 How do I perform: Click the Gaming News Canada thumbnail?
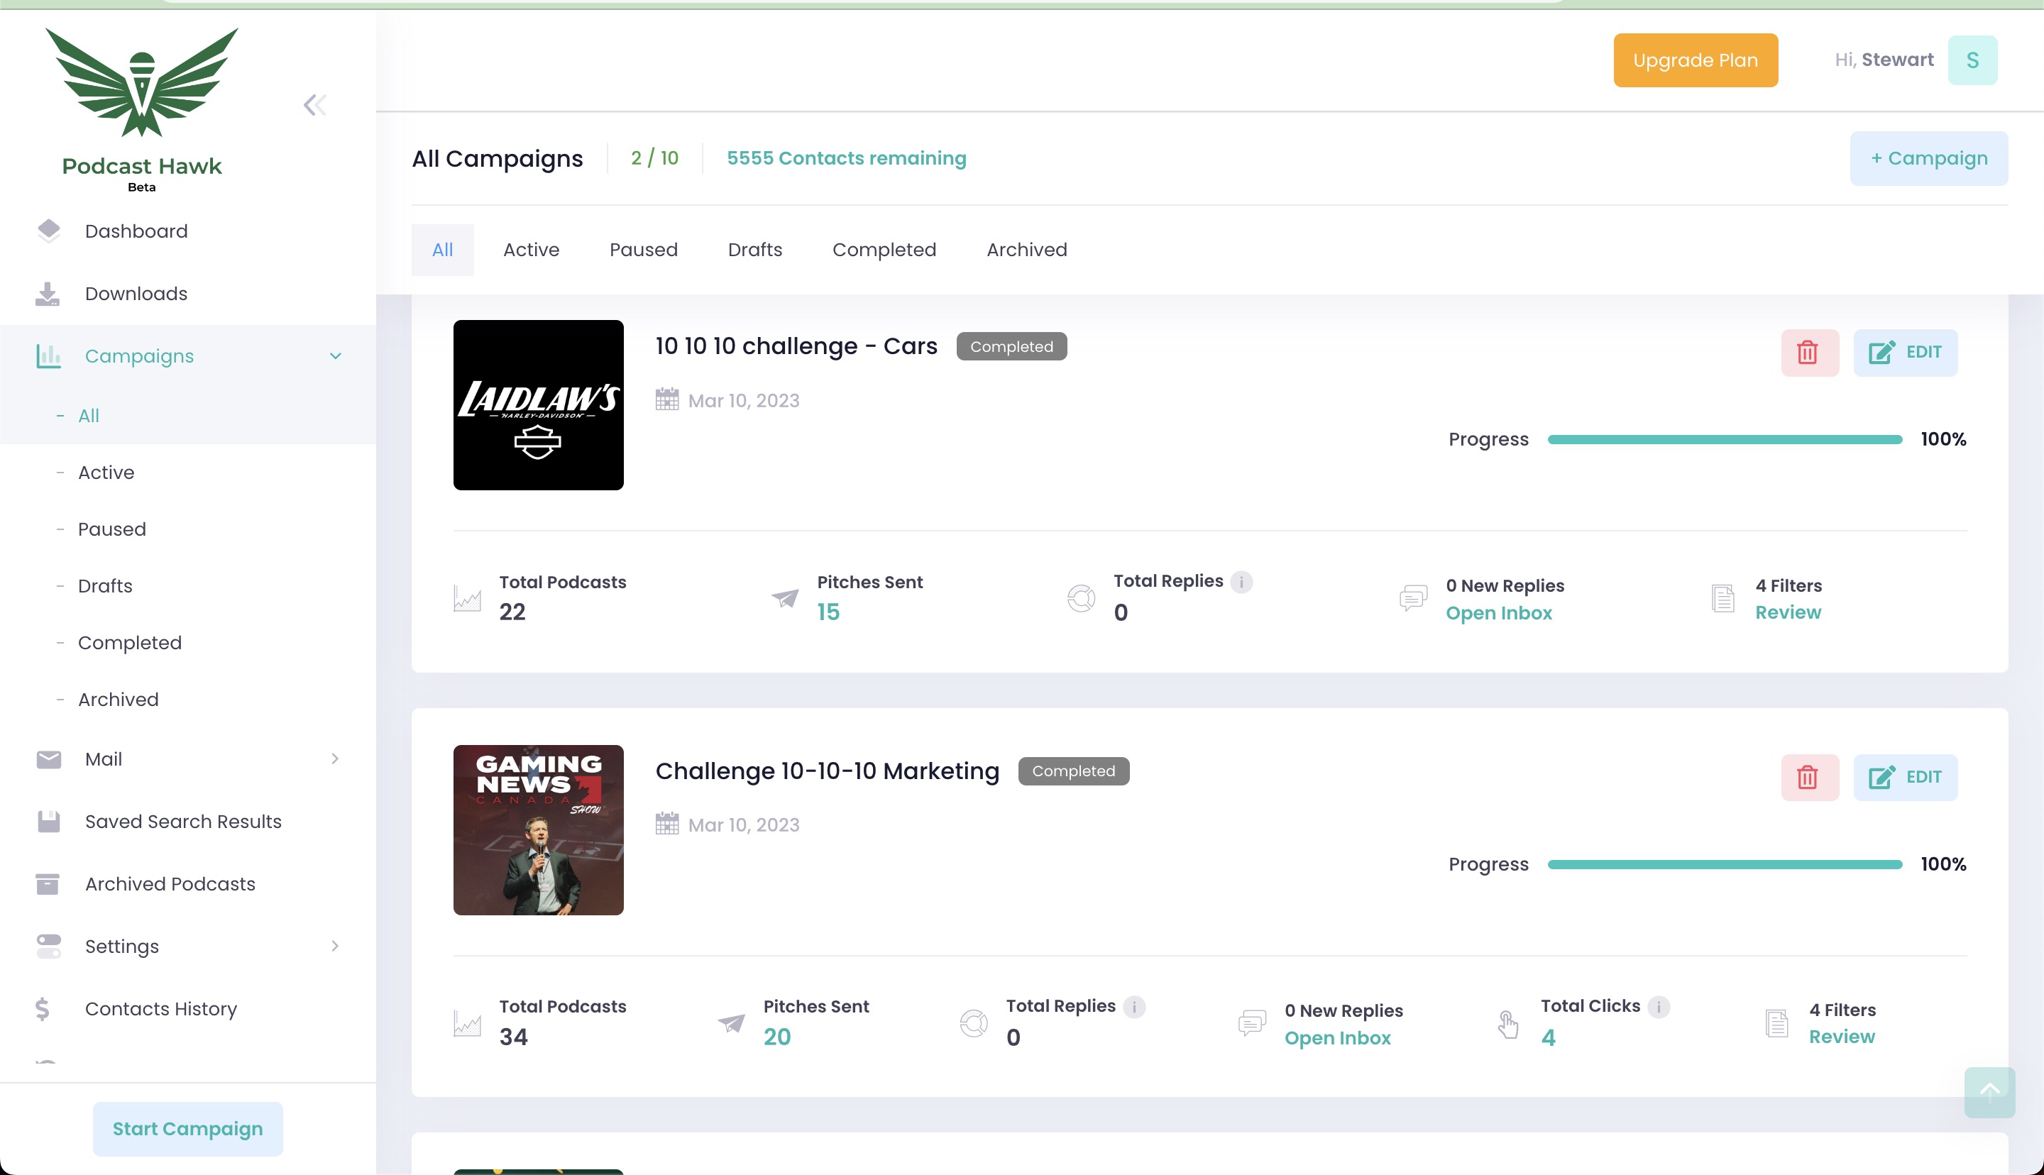538,829
